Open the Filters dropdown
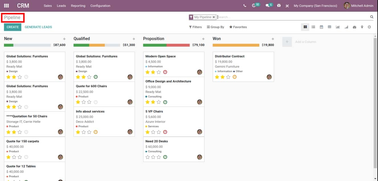The width and height of the screenshot is (378, 181). [195, 27]
